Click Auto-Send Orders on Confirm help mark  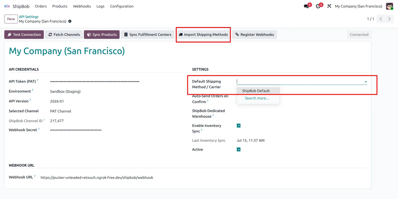(208, 101)
